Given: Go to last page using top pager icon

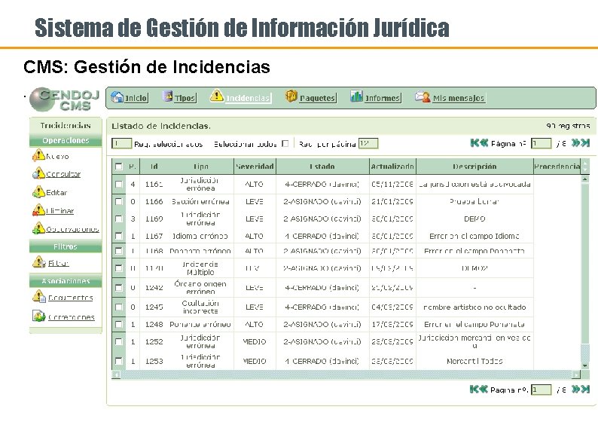Looking at the screenshot, I should coord(585,143).
